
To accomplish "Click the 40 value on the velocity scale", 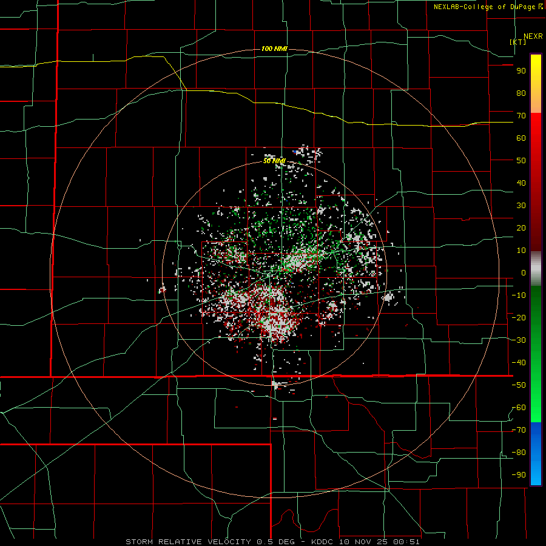I will pos(521,183).
